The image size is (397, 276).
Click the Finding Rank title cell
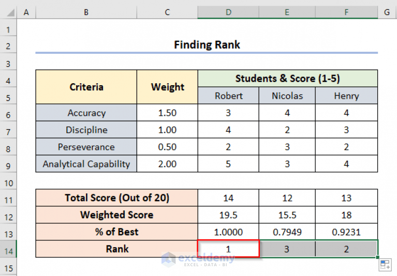click(x=207, y=45)
